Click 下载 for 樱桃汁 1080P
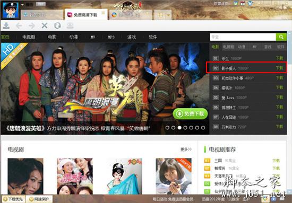Screen dimensions: 292x203 pyautogui.click(x=279, y=87)
